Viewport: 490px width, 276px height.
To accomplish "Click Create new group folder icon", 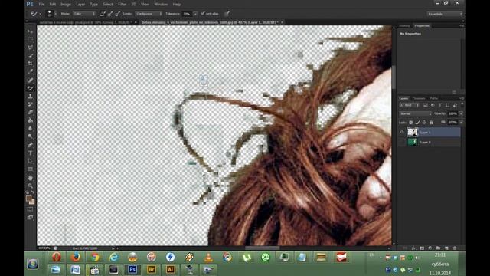I will click(x=438, y=248).
